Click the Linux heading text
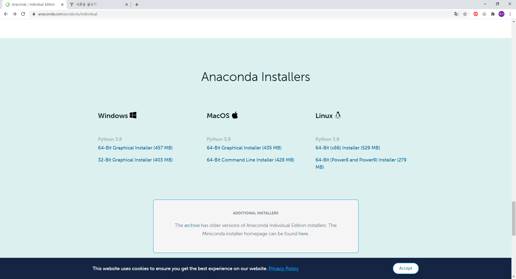The image size is (516, 279). click(x=324, y=116)
